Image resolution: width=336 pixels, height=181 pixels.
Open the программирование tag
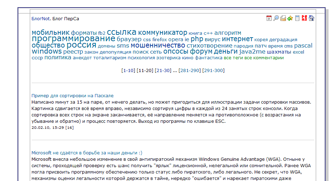(73, 39)
